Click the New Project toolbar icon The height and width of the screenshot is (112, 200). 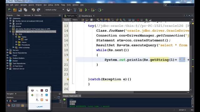15,10
